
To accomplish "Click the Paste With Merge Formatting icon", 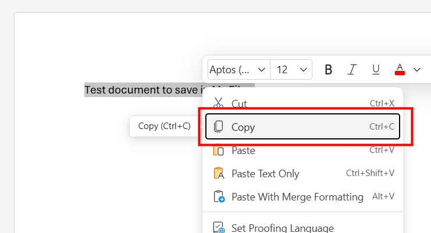I will pyautogui.click(x=219, y=197).
